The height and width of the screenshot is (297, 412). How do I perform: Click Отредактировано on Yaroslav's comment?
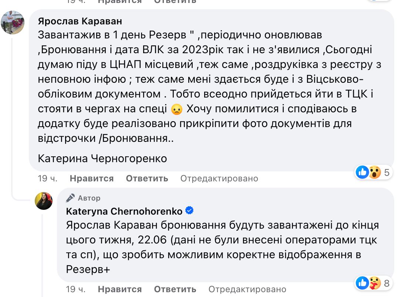pyautogui.click(x=219, y=178)
